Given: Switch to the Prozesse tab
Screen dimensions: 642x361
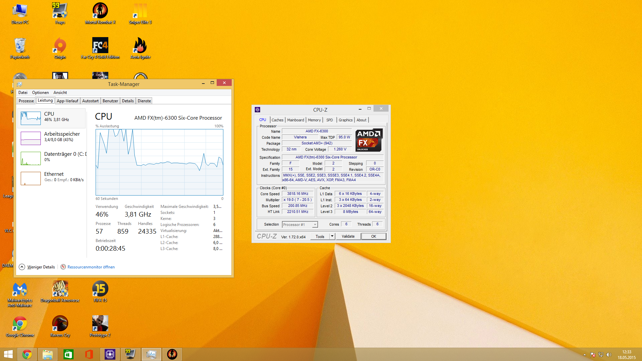Looking at the screenshot, I should (26, 101).
